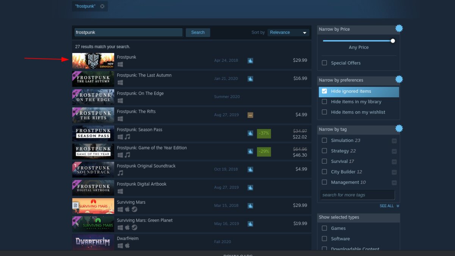The width and height of the screenshot is (455, 256).
Task: Open the Frostpunk game result
Action: pyautogui.click(x=191, y=61)
